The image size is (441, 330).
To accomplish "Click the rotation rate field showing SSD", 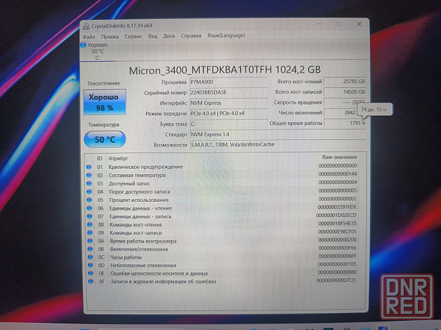I will coord(345,103).
